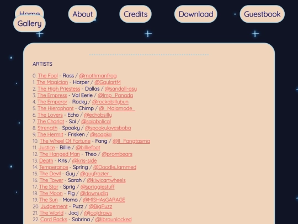Visit @kiwicartwheels profile

pyautogui.click(x=107, y=180)
